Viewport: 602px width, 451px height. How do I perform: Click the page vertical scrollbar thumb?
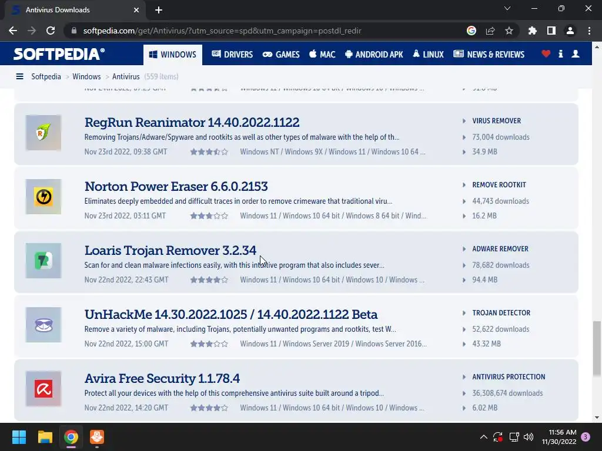click(x=597, y=349)
